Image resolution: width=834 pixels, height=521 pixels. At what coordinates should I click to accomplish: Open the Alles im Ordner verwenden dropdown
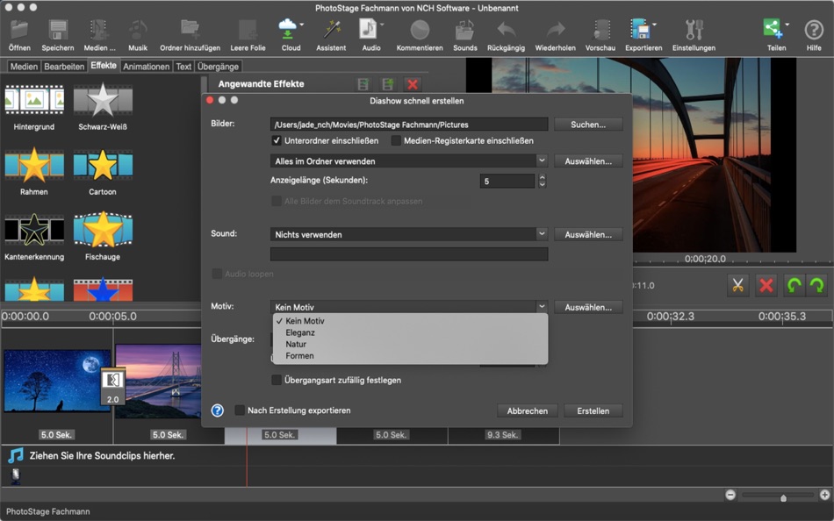(408, 161)
